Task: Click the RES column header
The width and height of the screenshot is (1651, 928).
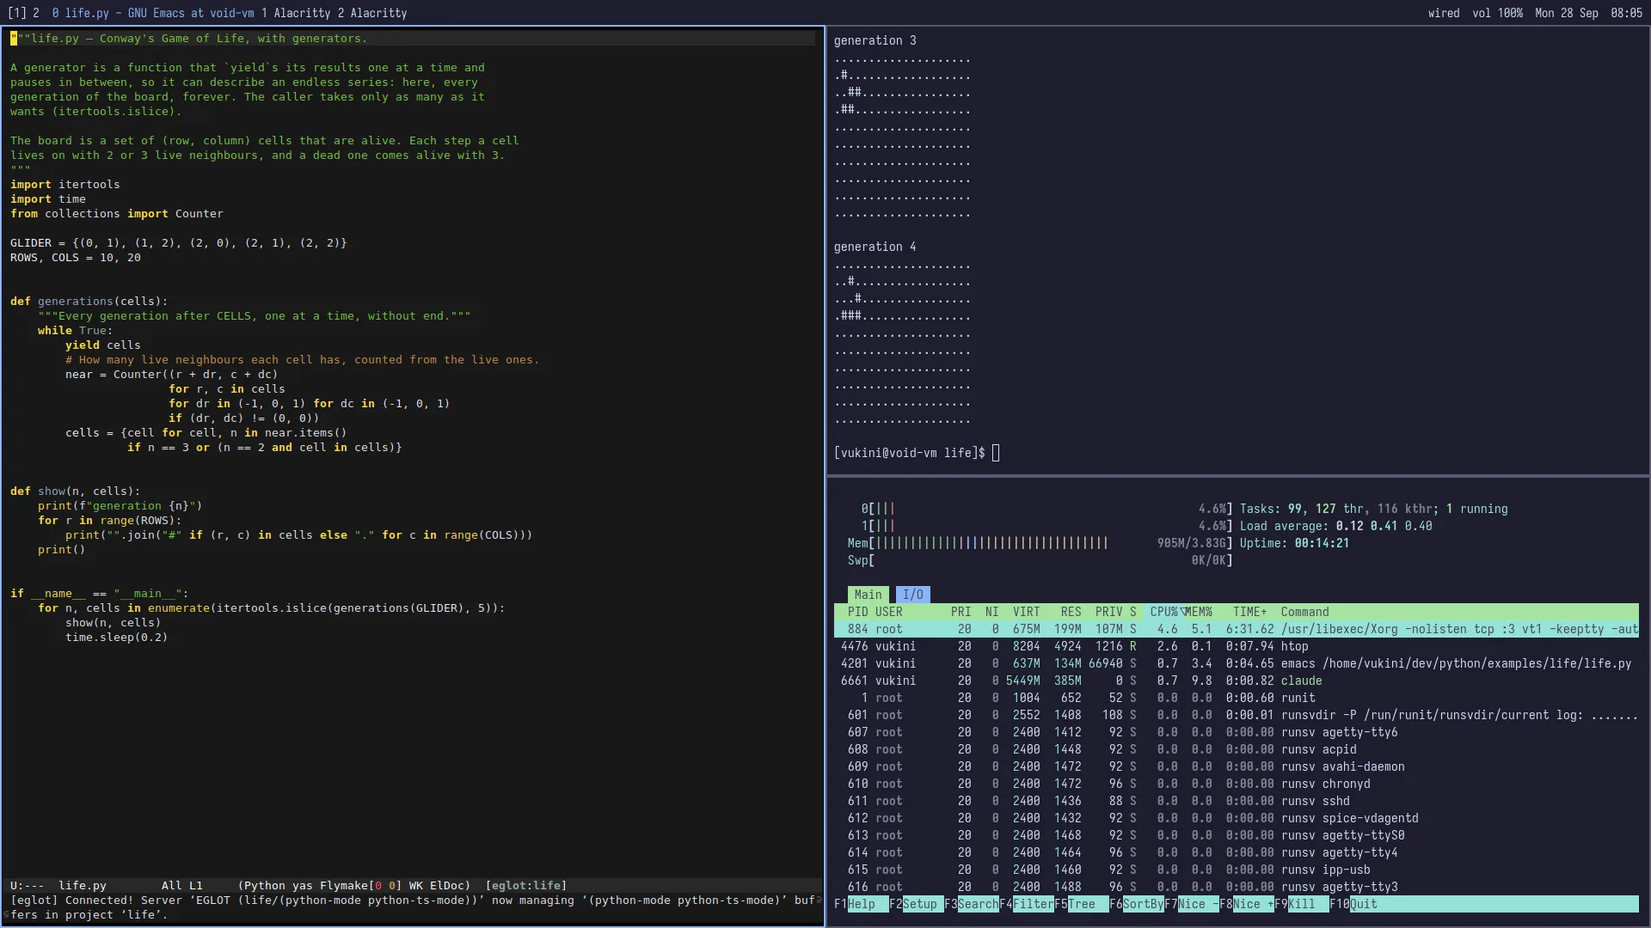Action: 1071,612
